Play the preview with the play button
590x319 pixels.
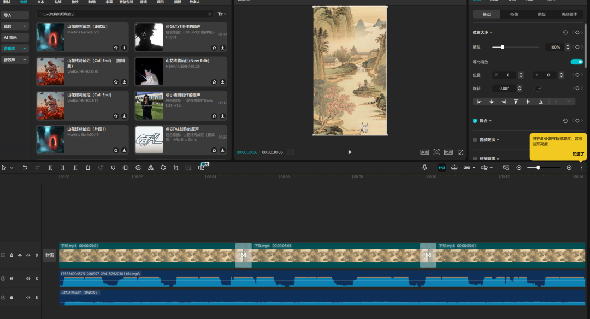(x=350, y=152)
